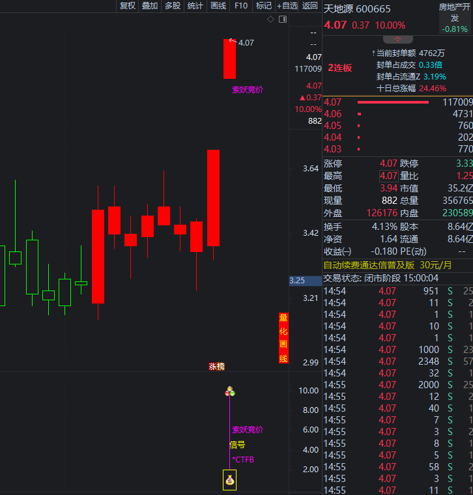Add stock with +自选 button
The height and width of the screenshot is (495, 473).
click(287, 6)
